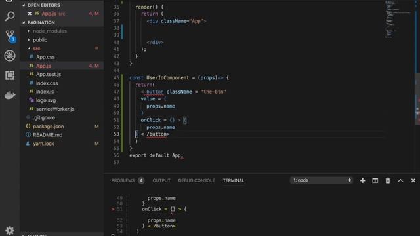Switch to the Debug Console tab

click(x=196, y=181)
